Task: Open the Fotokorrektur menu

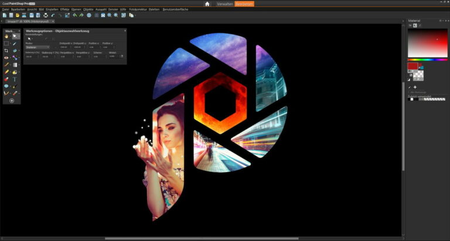Action: (x=138, y=9)
